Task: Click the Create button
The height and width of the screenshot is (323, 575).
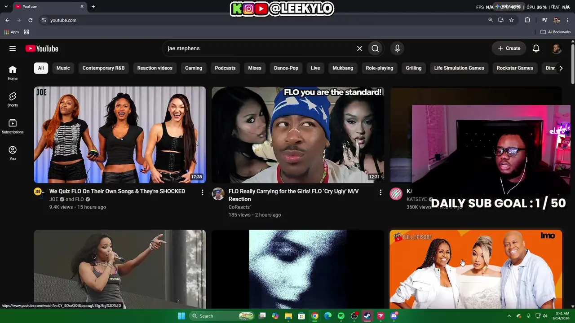Action: tap(509, 48)
